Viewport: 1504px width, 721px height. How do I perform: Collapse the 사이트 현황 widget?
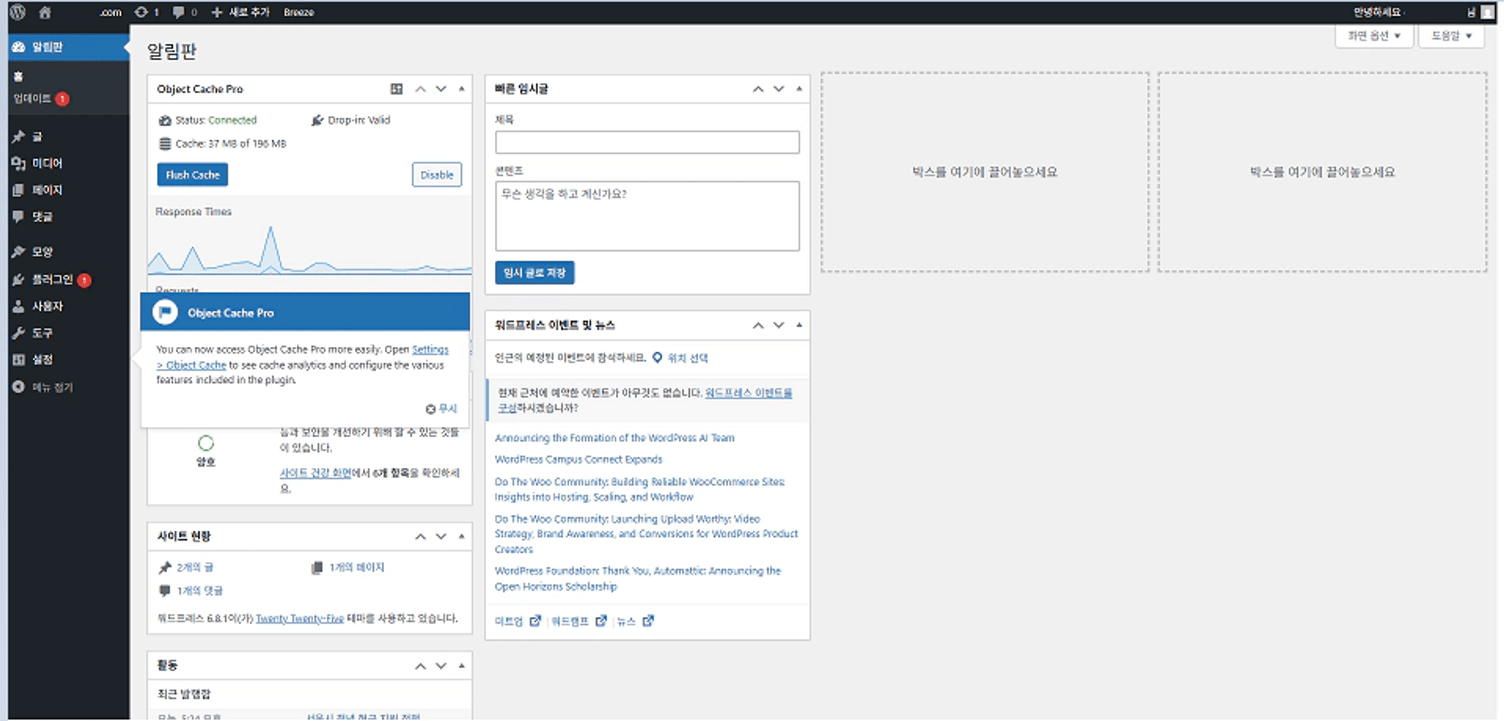461,536
